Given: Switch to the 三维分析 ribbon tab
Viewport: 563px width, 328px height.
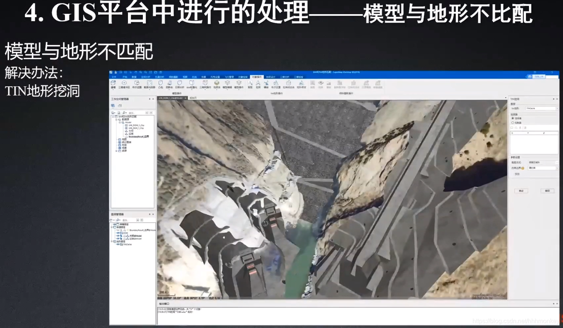Looking at the screenshot, I should click(x=285, y=77).
